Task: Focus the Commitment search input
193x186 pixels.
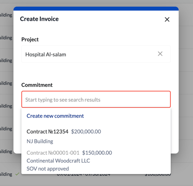Action: click(96, 99)
